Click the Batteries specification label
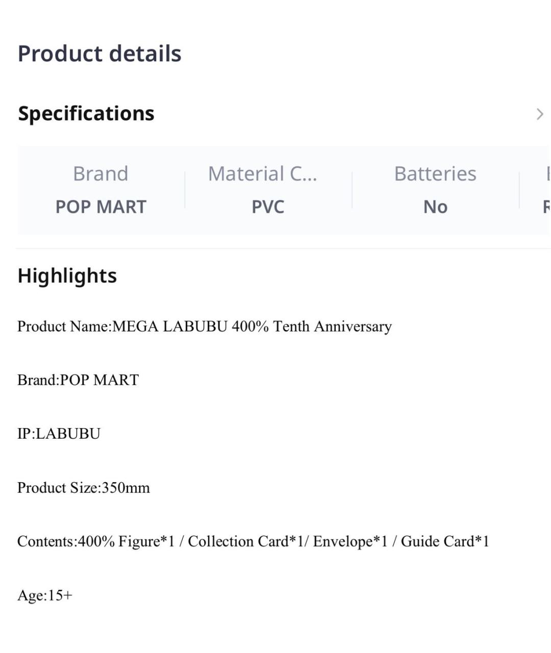Screen dimensions: 551x653 pyautogui.click(x=435, y=174)
